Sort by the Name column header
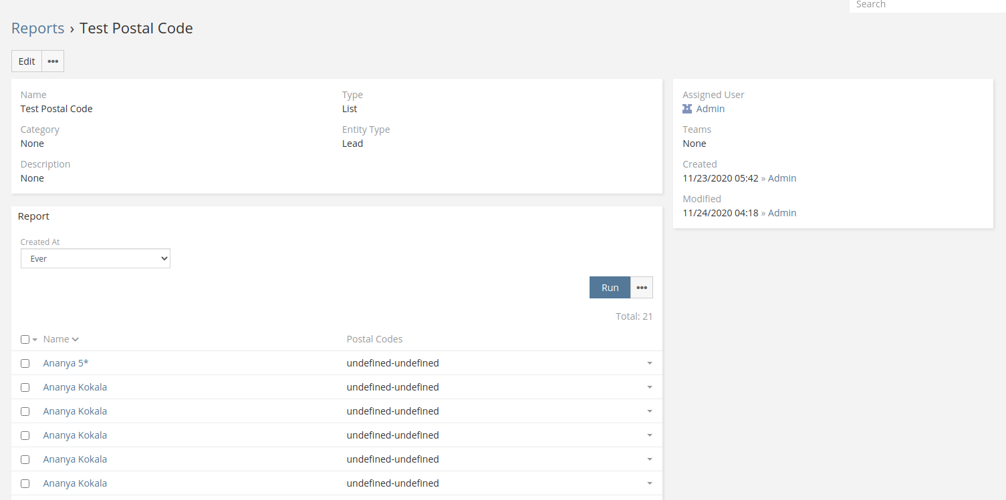The image size is (1006, 500). (x=61, y=339)
